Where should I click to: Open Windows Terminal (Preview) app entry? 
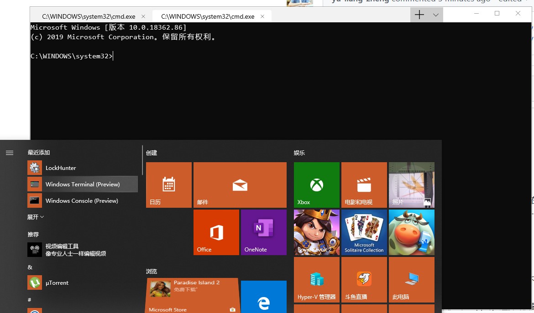click(83, 184)
